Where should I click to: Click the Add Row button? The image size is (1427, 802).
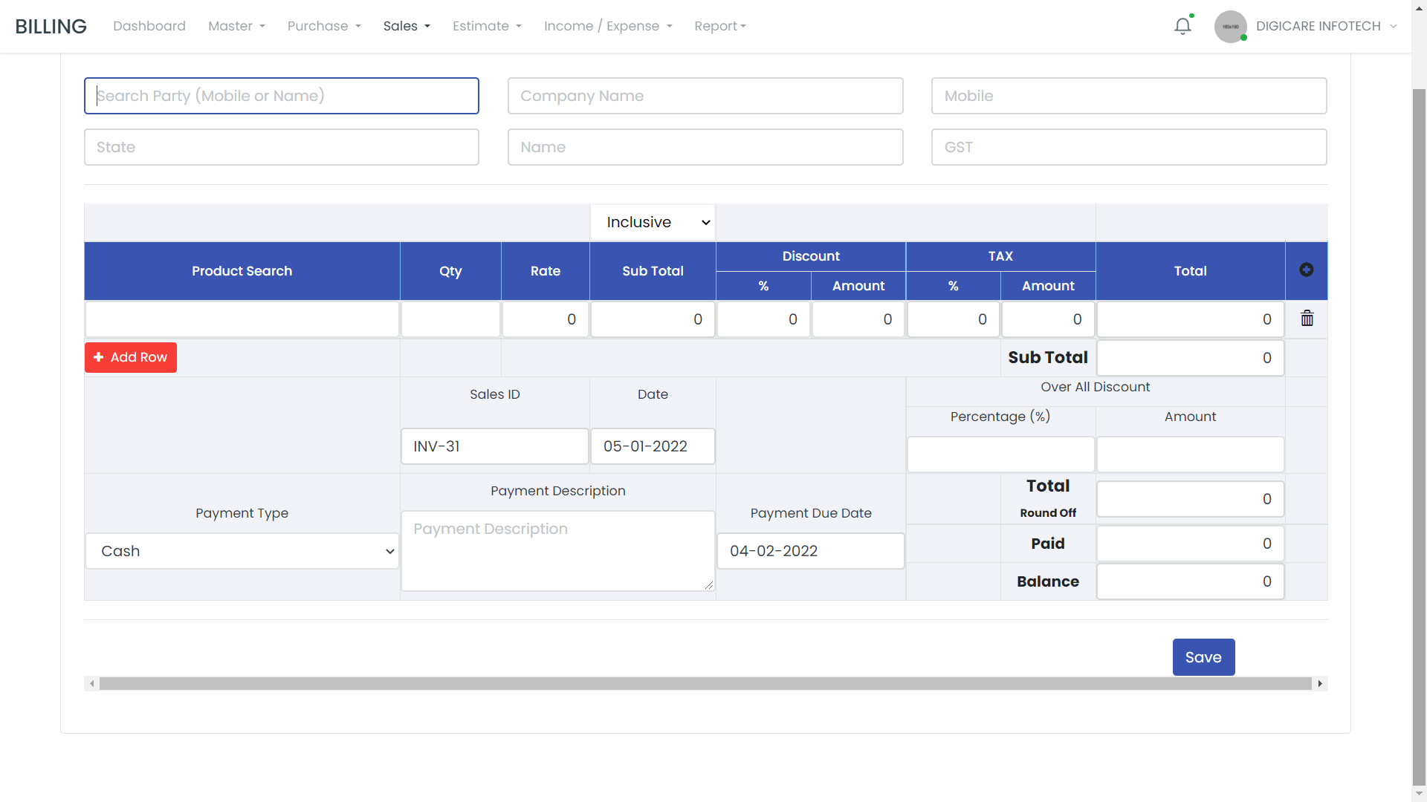130,357
